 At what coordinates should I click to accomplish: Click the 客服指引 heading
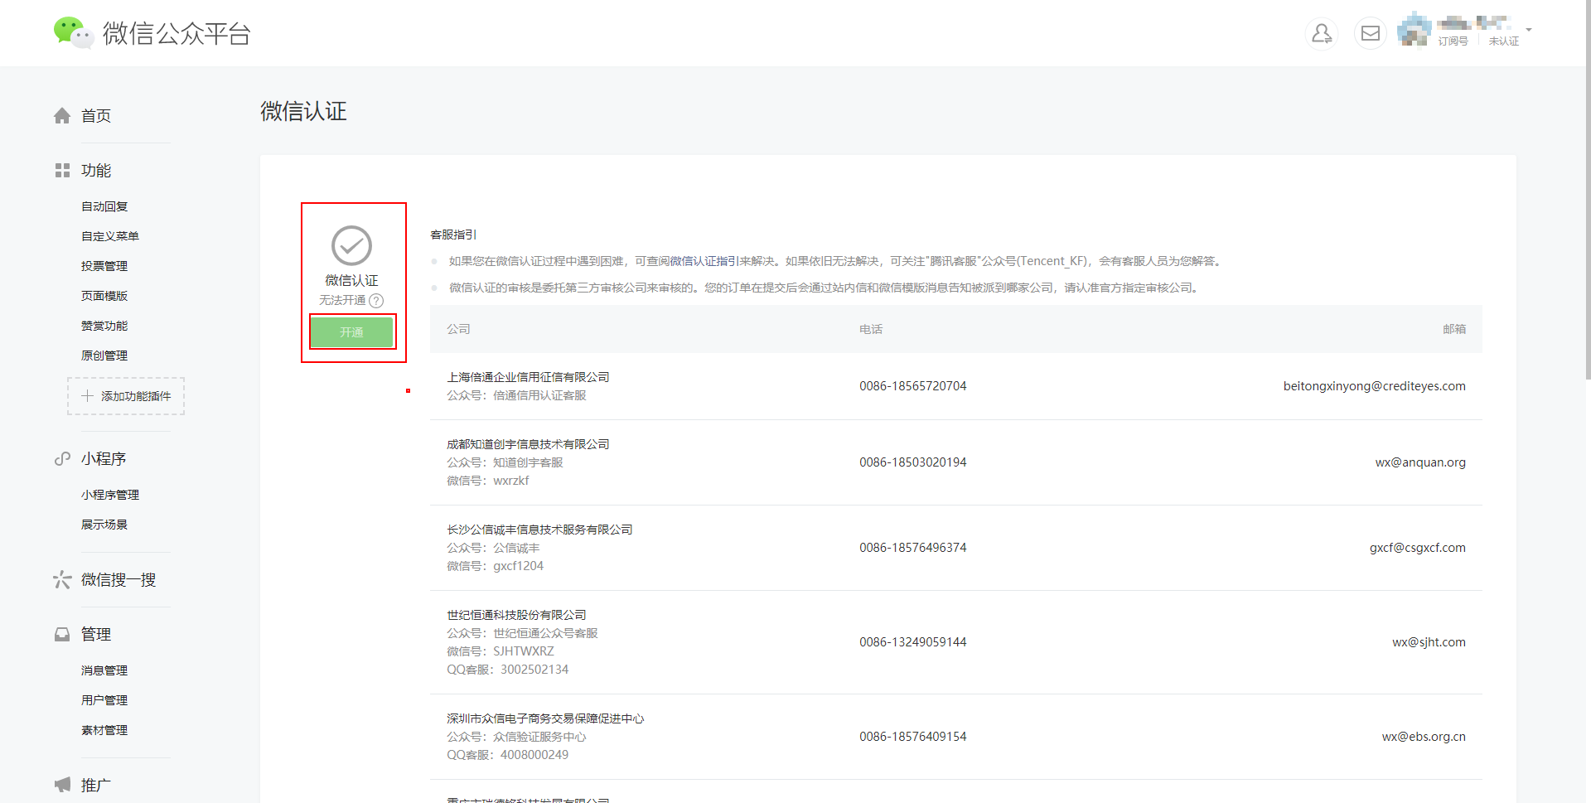point(453,235)
